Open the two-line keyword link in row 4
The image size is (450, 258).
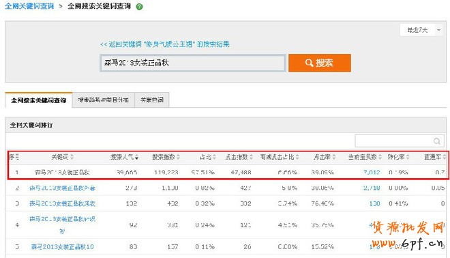coord(62,225)
